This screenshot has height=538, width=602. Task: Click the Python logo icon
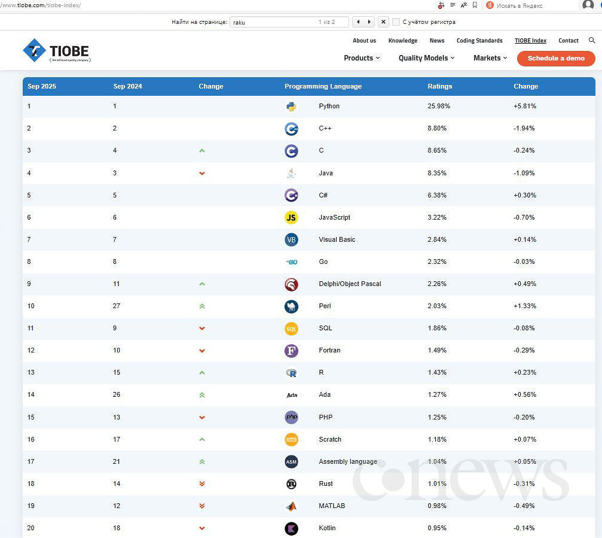[x=291, y=107]
